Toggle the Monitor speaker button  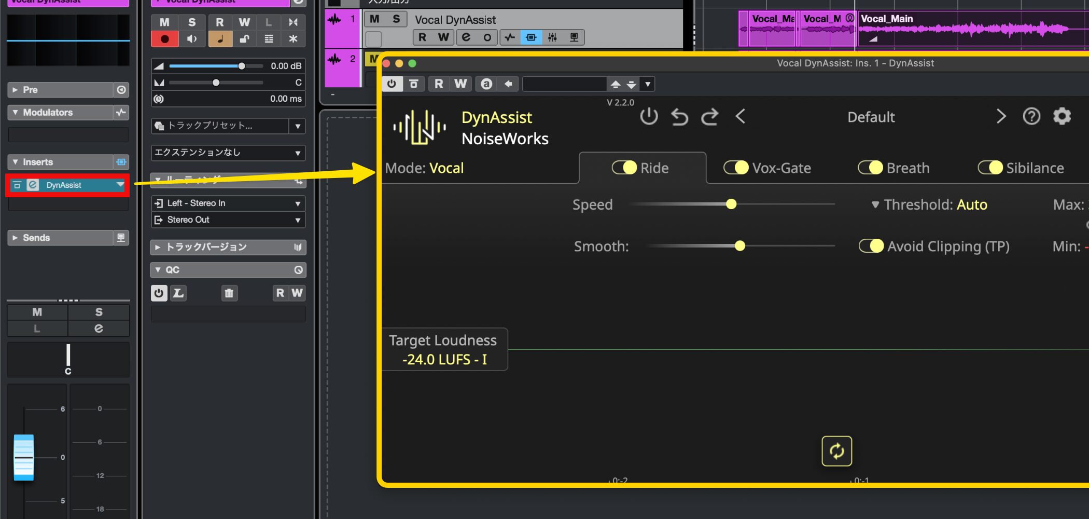pyautogui.click(x=192, y=39)
